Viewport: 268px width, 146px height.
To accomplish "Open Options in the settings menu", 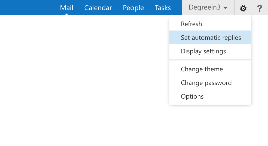I will coord(210,96).
